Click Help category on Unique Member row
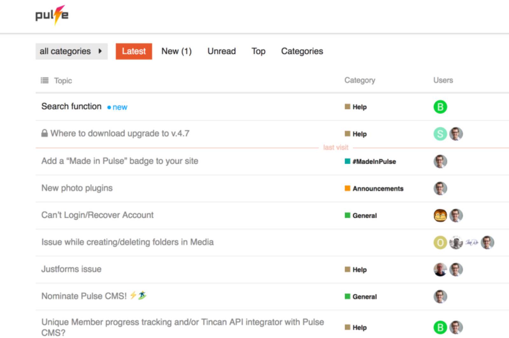This screenshot has width=509, height=338. coord(356,328)
